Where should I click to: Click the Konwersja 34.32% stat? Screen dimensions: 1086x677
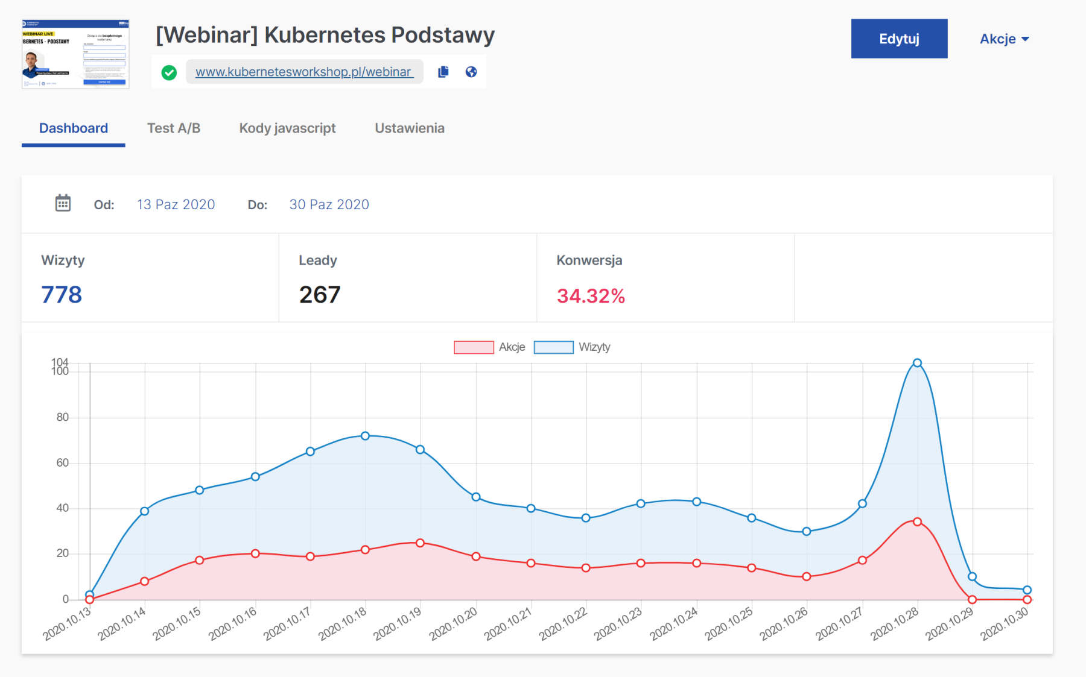click(x=591, y=295)
